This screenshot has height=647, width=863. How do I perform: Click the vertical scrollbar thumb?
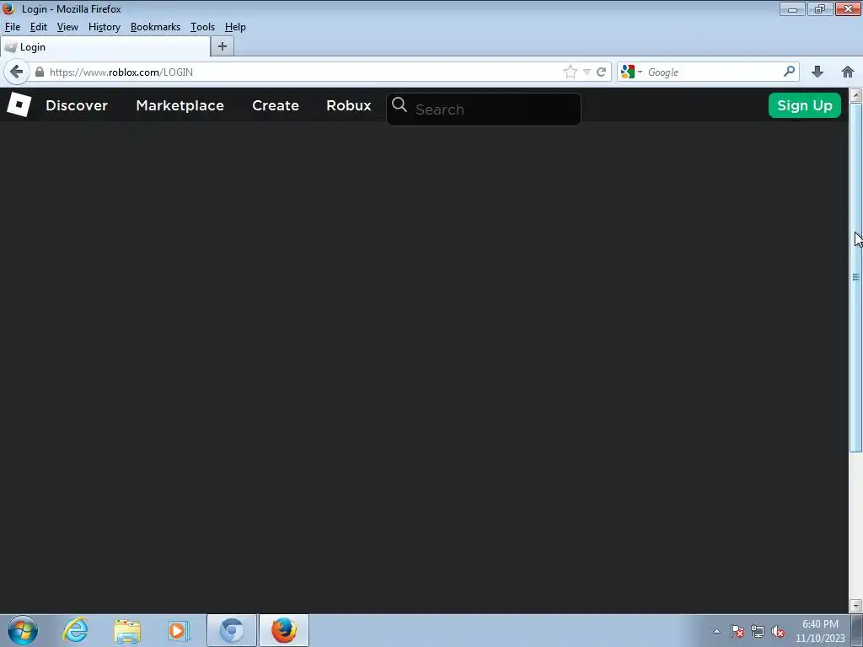click(x=856, y=277)
